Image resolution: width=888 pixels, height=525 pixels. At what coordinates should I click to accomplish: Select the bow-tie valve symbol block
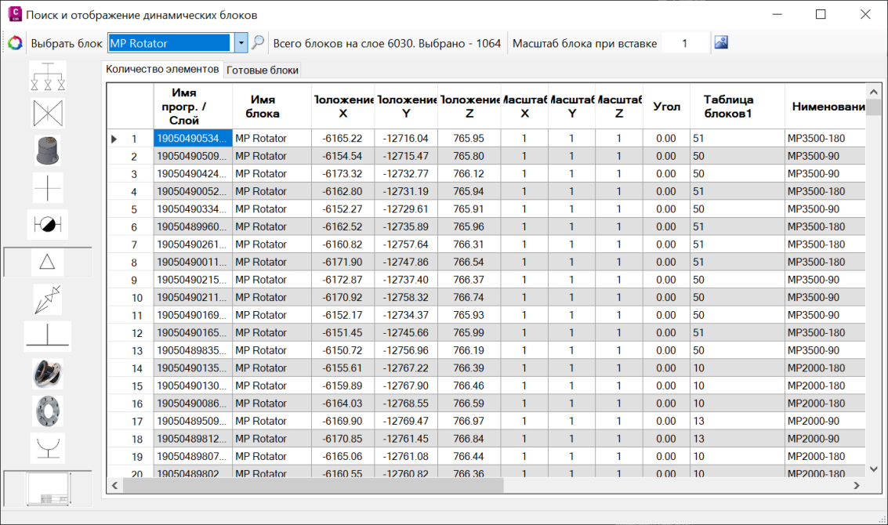(x=48, y=114)
